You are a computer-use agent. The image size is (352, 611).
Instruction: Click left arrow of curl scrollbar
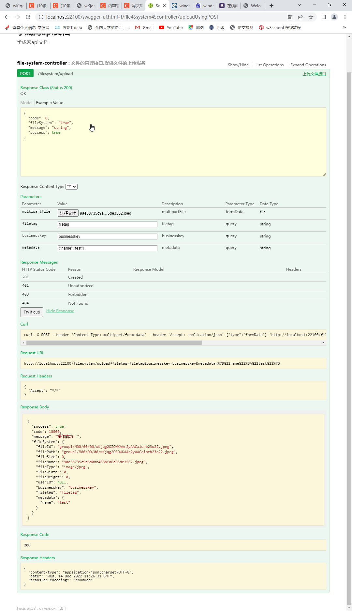pos(23,343)
